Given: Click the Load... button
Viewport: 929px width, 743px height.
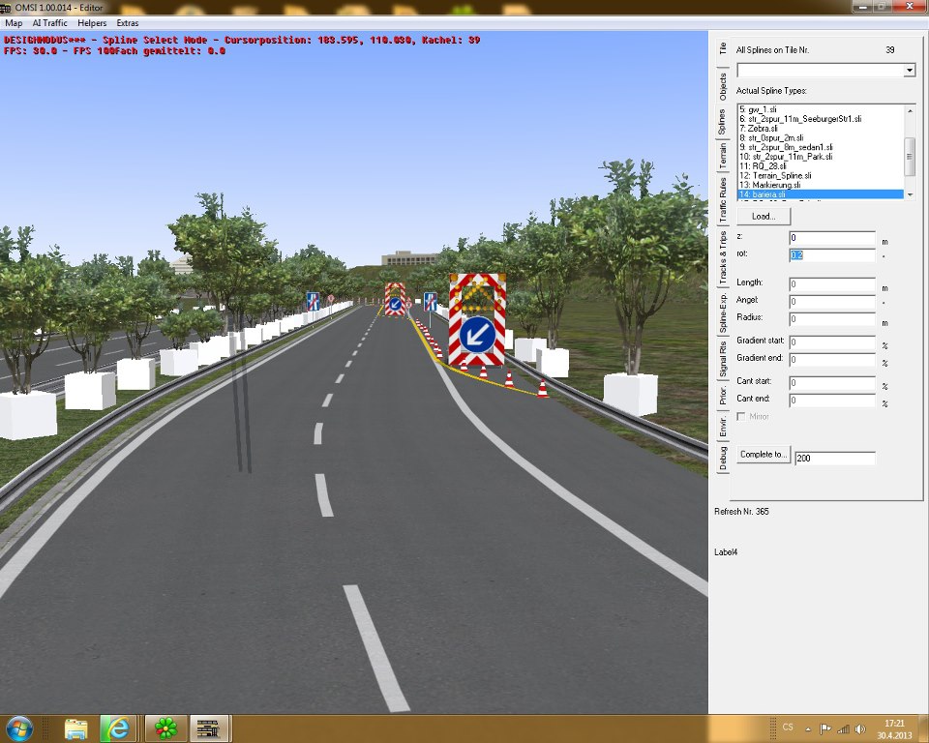Looking at the screenshot, I should pyautogui.click(x=764, y=216).
